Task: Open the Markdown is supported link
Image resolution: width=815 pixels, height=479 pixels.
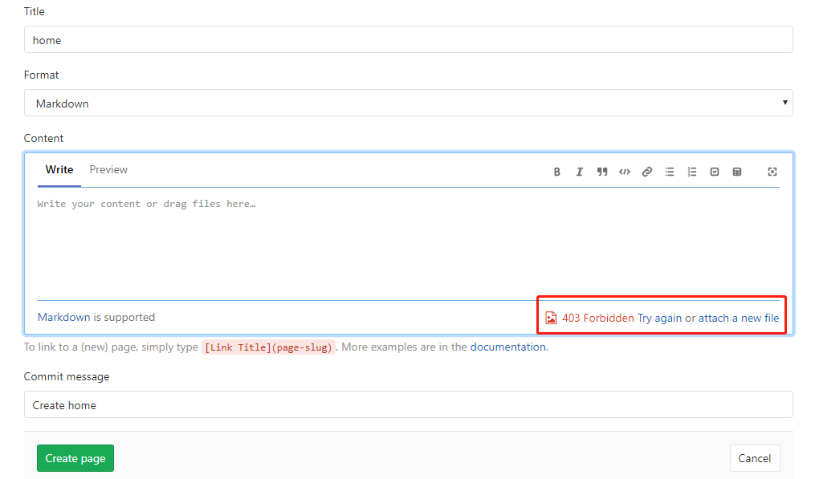Action: (64, 318)
